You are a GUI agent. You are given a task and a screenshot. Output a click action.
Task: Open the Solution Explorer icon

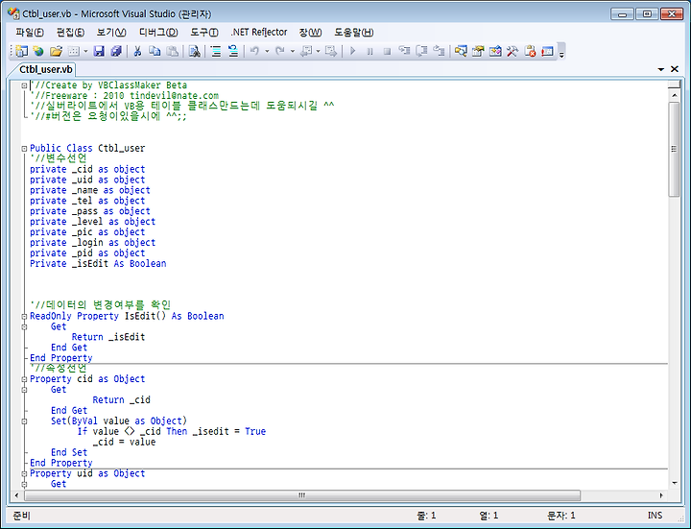tap(461, 51)
